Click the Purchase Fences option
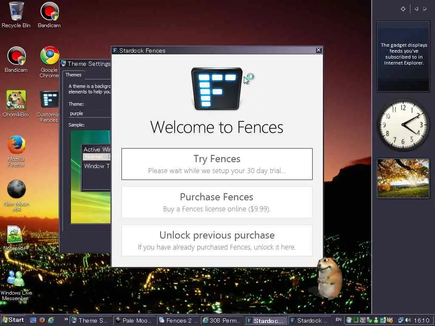The width and height of the screenshot is (435, 326). (217, 202)
